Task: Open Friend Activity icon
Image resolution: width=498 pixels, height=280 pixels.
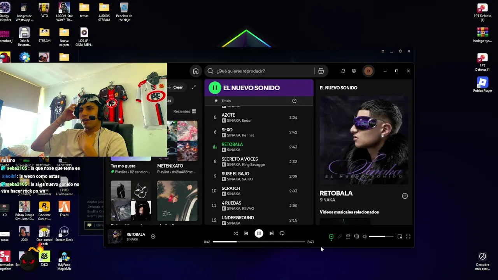Action: pyautogui.click(x=354, y=71)
